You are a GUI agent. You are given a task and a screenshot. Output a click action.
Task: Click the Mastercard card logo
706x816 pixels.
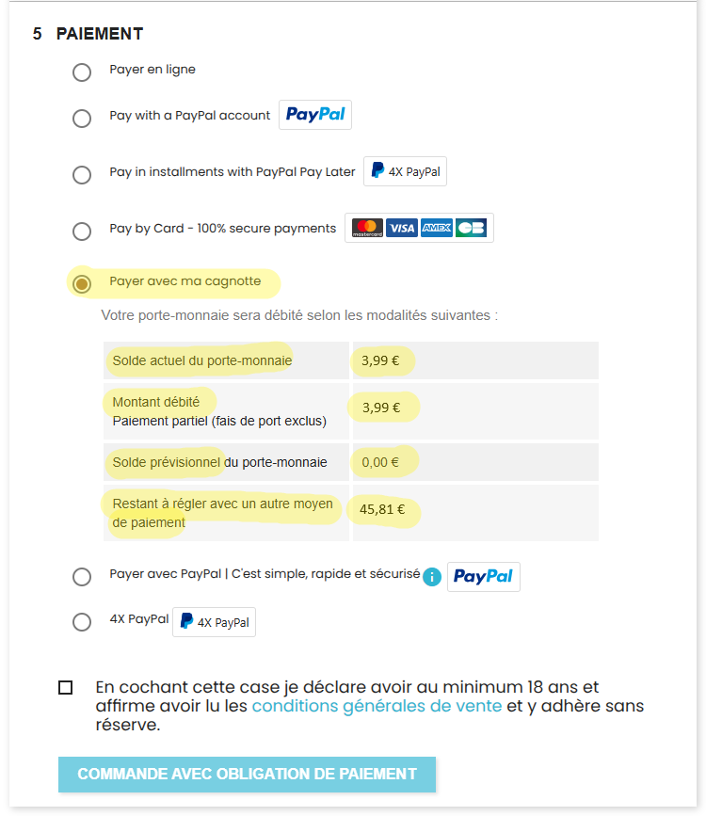click(x=367, y=229)
